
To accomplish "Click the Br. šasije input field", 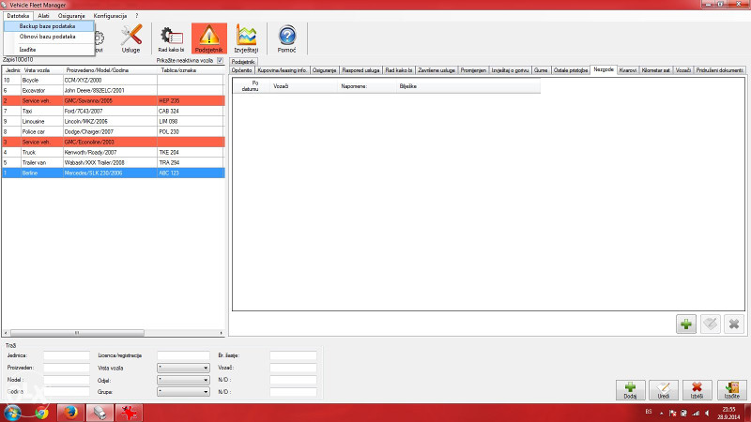I will click(x=293, y=355).
